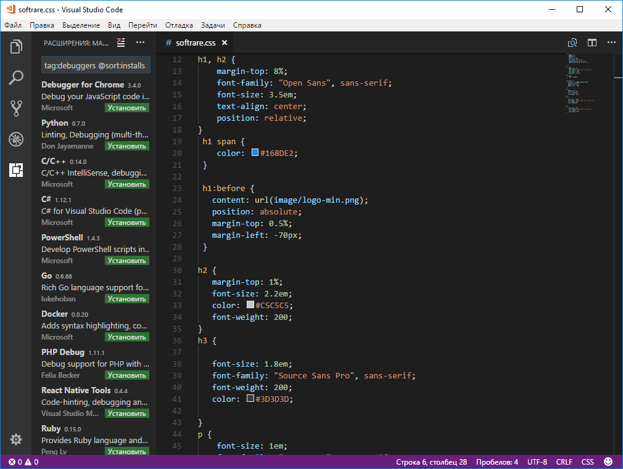Install the PHP Debug extension
Screen dimensions: 623x469
click(127, 375)
